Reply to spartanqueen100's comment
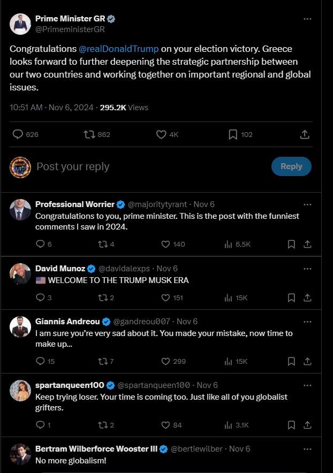The height and width of the screenshot is (473, 333). (x=40, y=425)
